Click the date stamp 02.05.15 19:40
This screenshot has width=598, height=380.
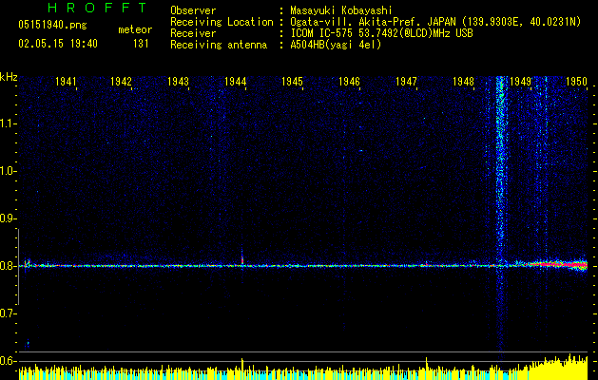tap(58, 44)
